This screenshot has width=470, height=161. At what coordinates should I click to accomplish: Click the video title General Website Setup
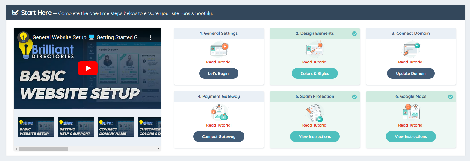coord(87,37)
